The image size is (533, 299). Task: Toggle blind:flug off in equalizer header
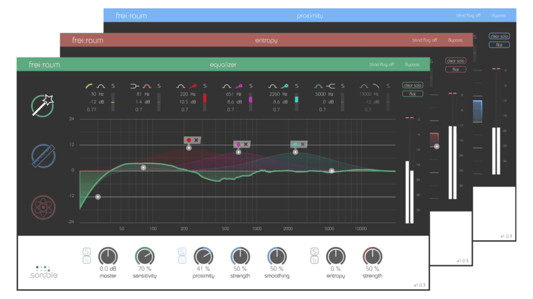tap(381, 64)
